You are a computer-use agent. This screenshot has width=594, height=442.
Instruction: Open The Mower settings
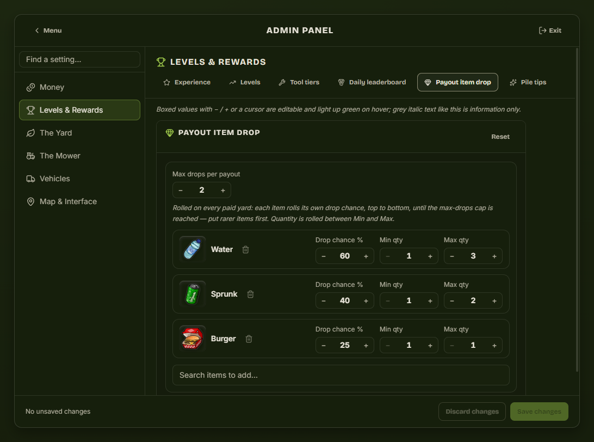pyautogui.click(x=79, y=156)
